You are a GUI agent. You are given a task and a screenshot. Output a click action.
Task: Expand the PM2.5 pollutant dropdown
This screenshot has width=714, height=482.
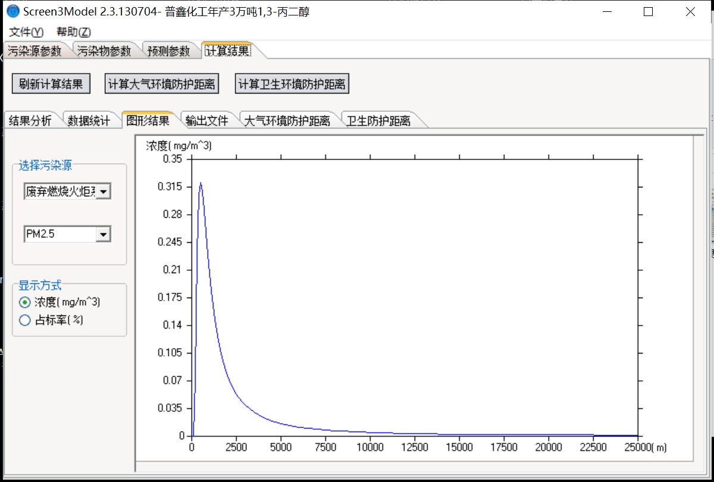[x=104, y=234]
